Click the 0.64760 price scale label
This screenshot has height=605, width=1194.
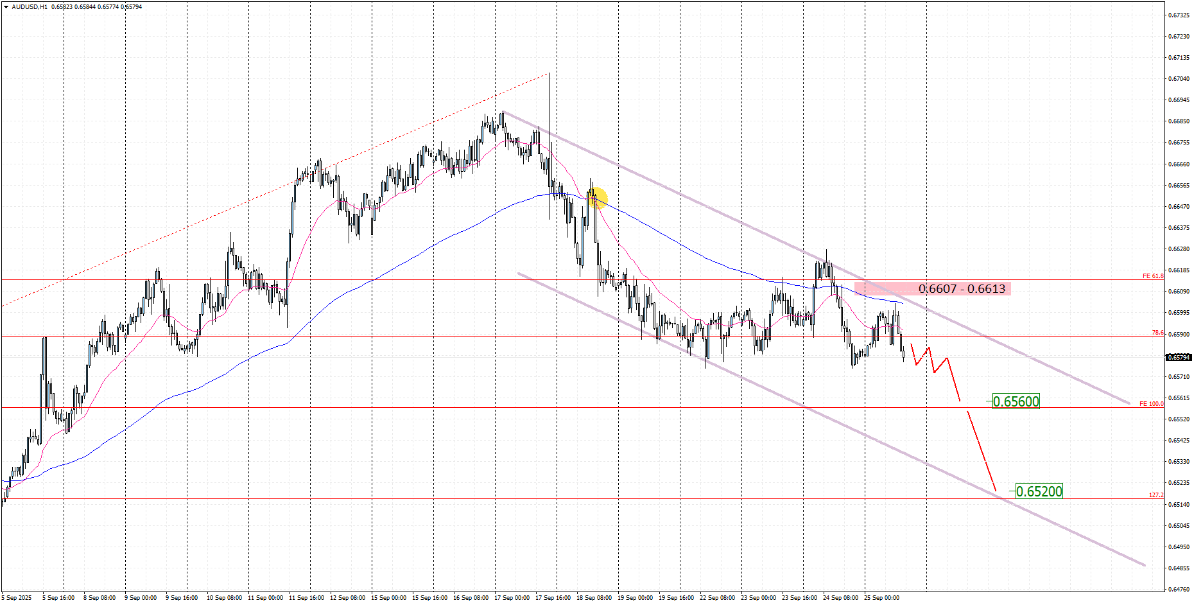1179,589
